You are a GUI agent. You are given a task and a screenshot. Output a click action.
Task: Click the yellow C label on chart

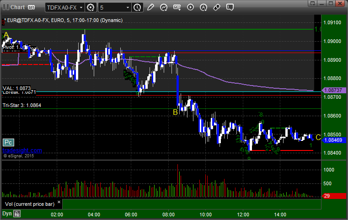(x=318, y=137)
